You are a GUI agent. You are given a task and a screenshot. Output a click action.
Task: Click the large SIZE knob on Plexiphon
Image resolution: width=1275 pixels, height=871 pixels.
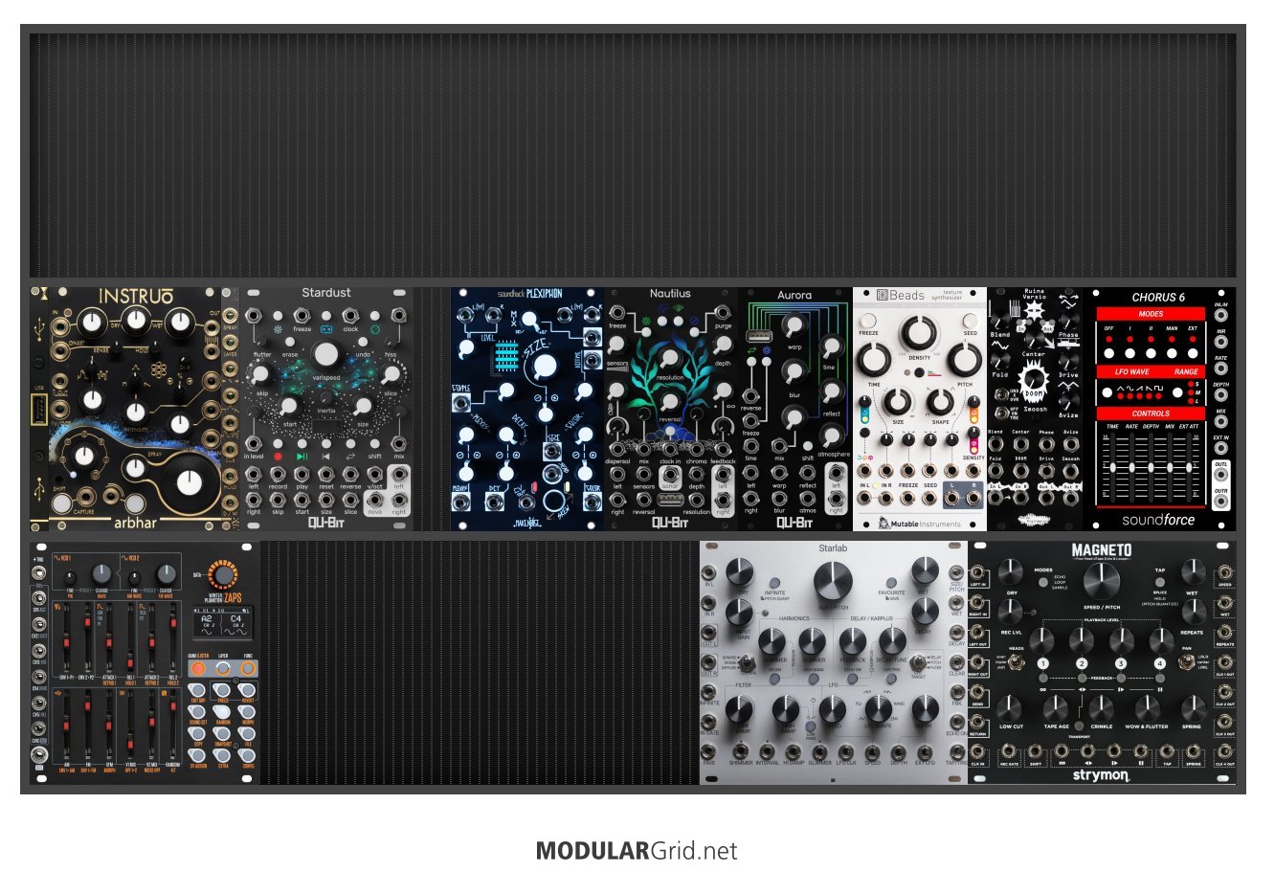point(546,368)
